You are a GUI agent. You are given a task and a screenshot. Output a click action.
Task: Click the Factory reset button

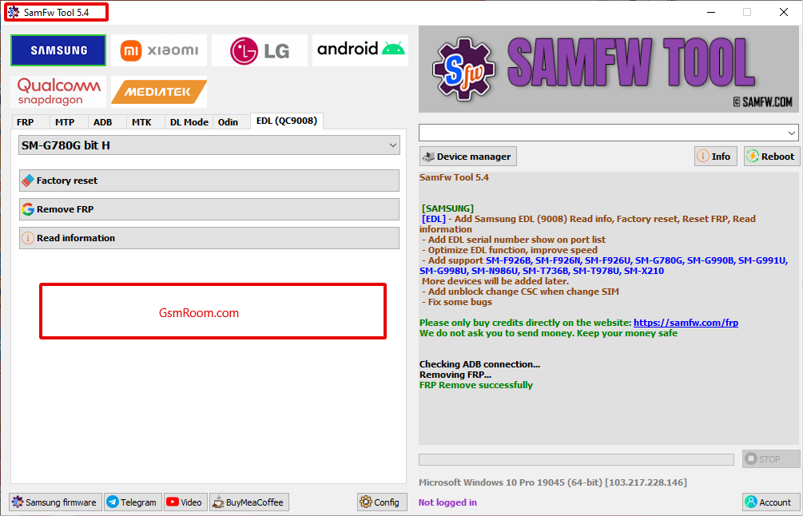click(209, 181)
